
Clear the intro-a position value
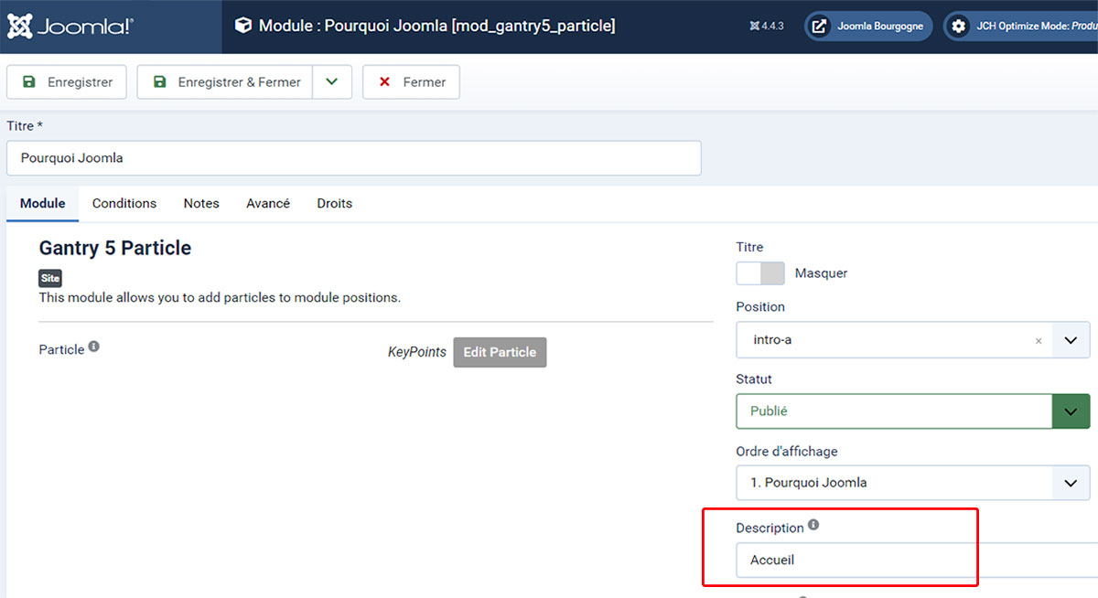click(1039, 341)
